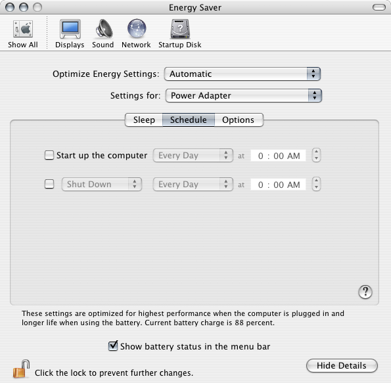This screenshot has width=391, height=383.
Task: Switch to the Sleep tab
Action: click(x=144, y=120)
